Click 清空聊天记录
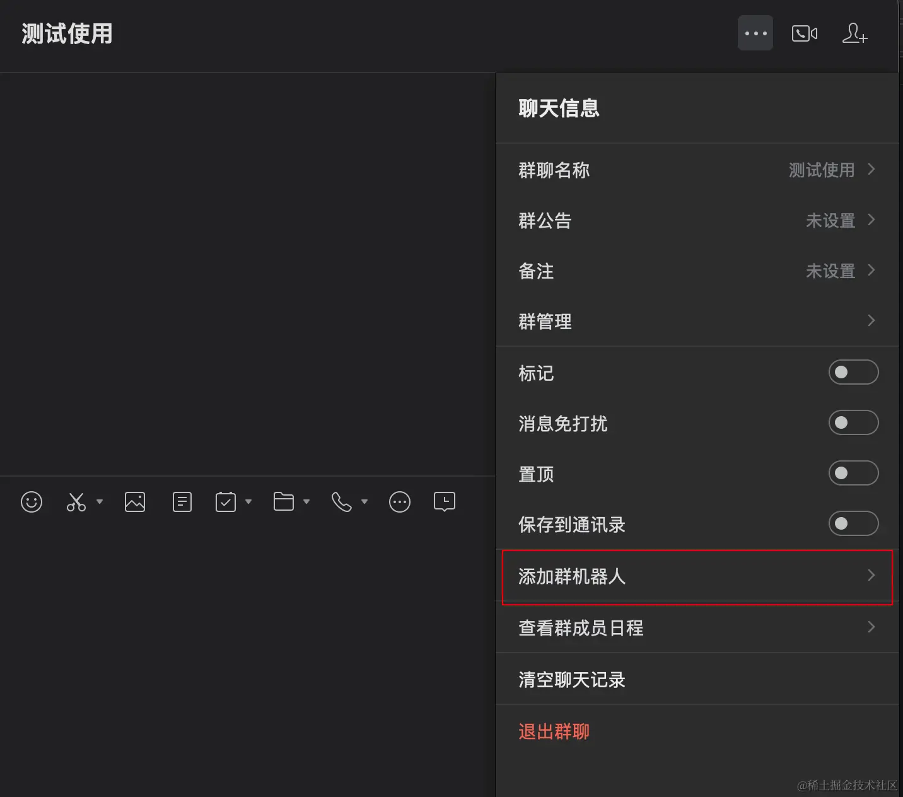The image size is (903, 797). pos(697,679)
